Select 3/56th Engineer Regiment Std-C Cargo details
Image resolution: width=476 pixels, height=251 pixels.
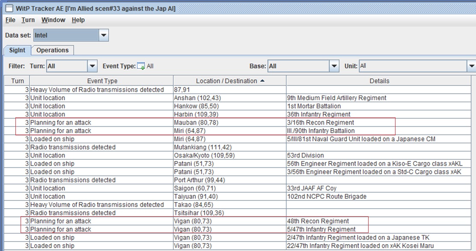[379, 172]
